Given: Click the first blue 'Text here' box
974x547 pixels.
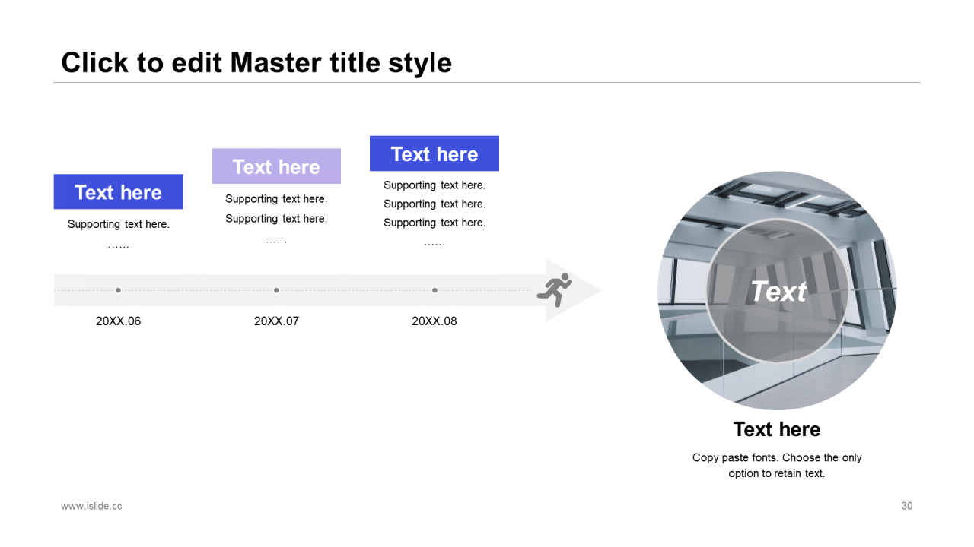Looking at the screenshot, I should click(x=118, y=191).
